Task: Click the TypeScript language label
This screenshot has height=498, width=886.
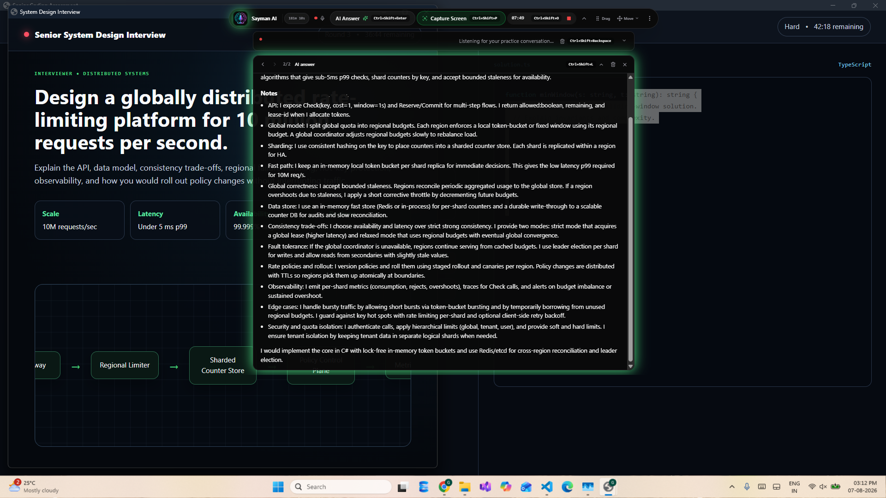Action: pyautogui.click(x=855, y=65)
